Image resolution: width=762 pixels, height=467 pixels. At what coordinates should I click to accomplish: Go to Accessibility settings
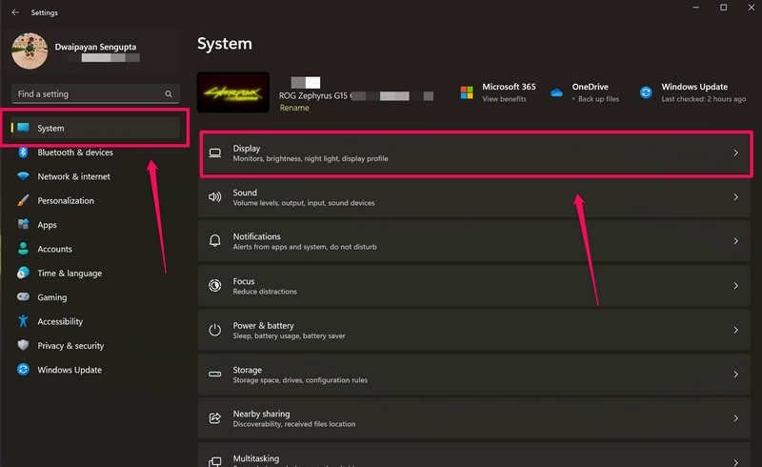59,322
